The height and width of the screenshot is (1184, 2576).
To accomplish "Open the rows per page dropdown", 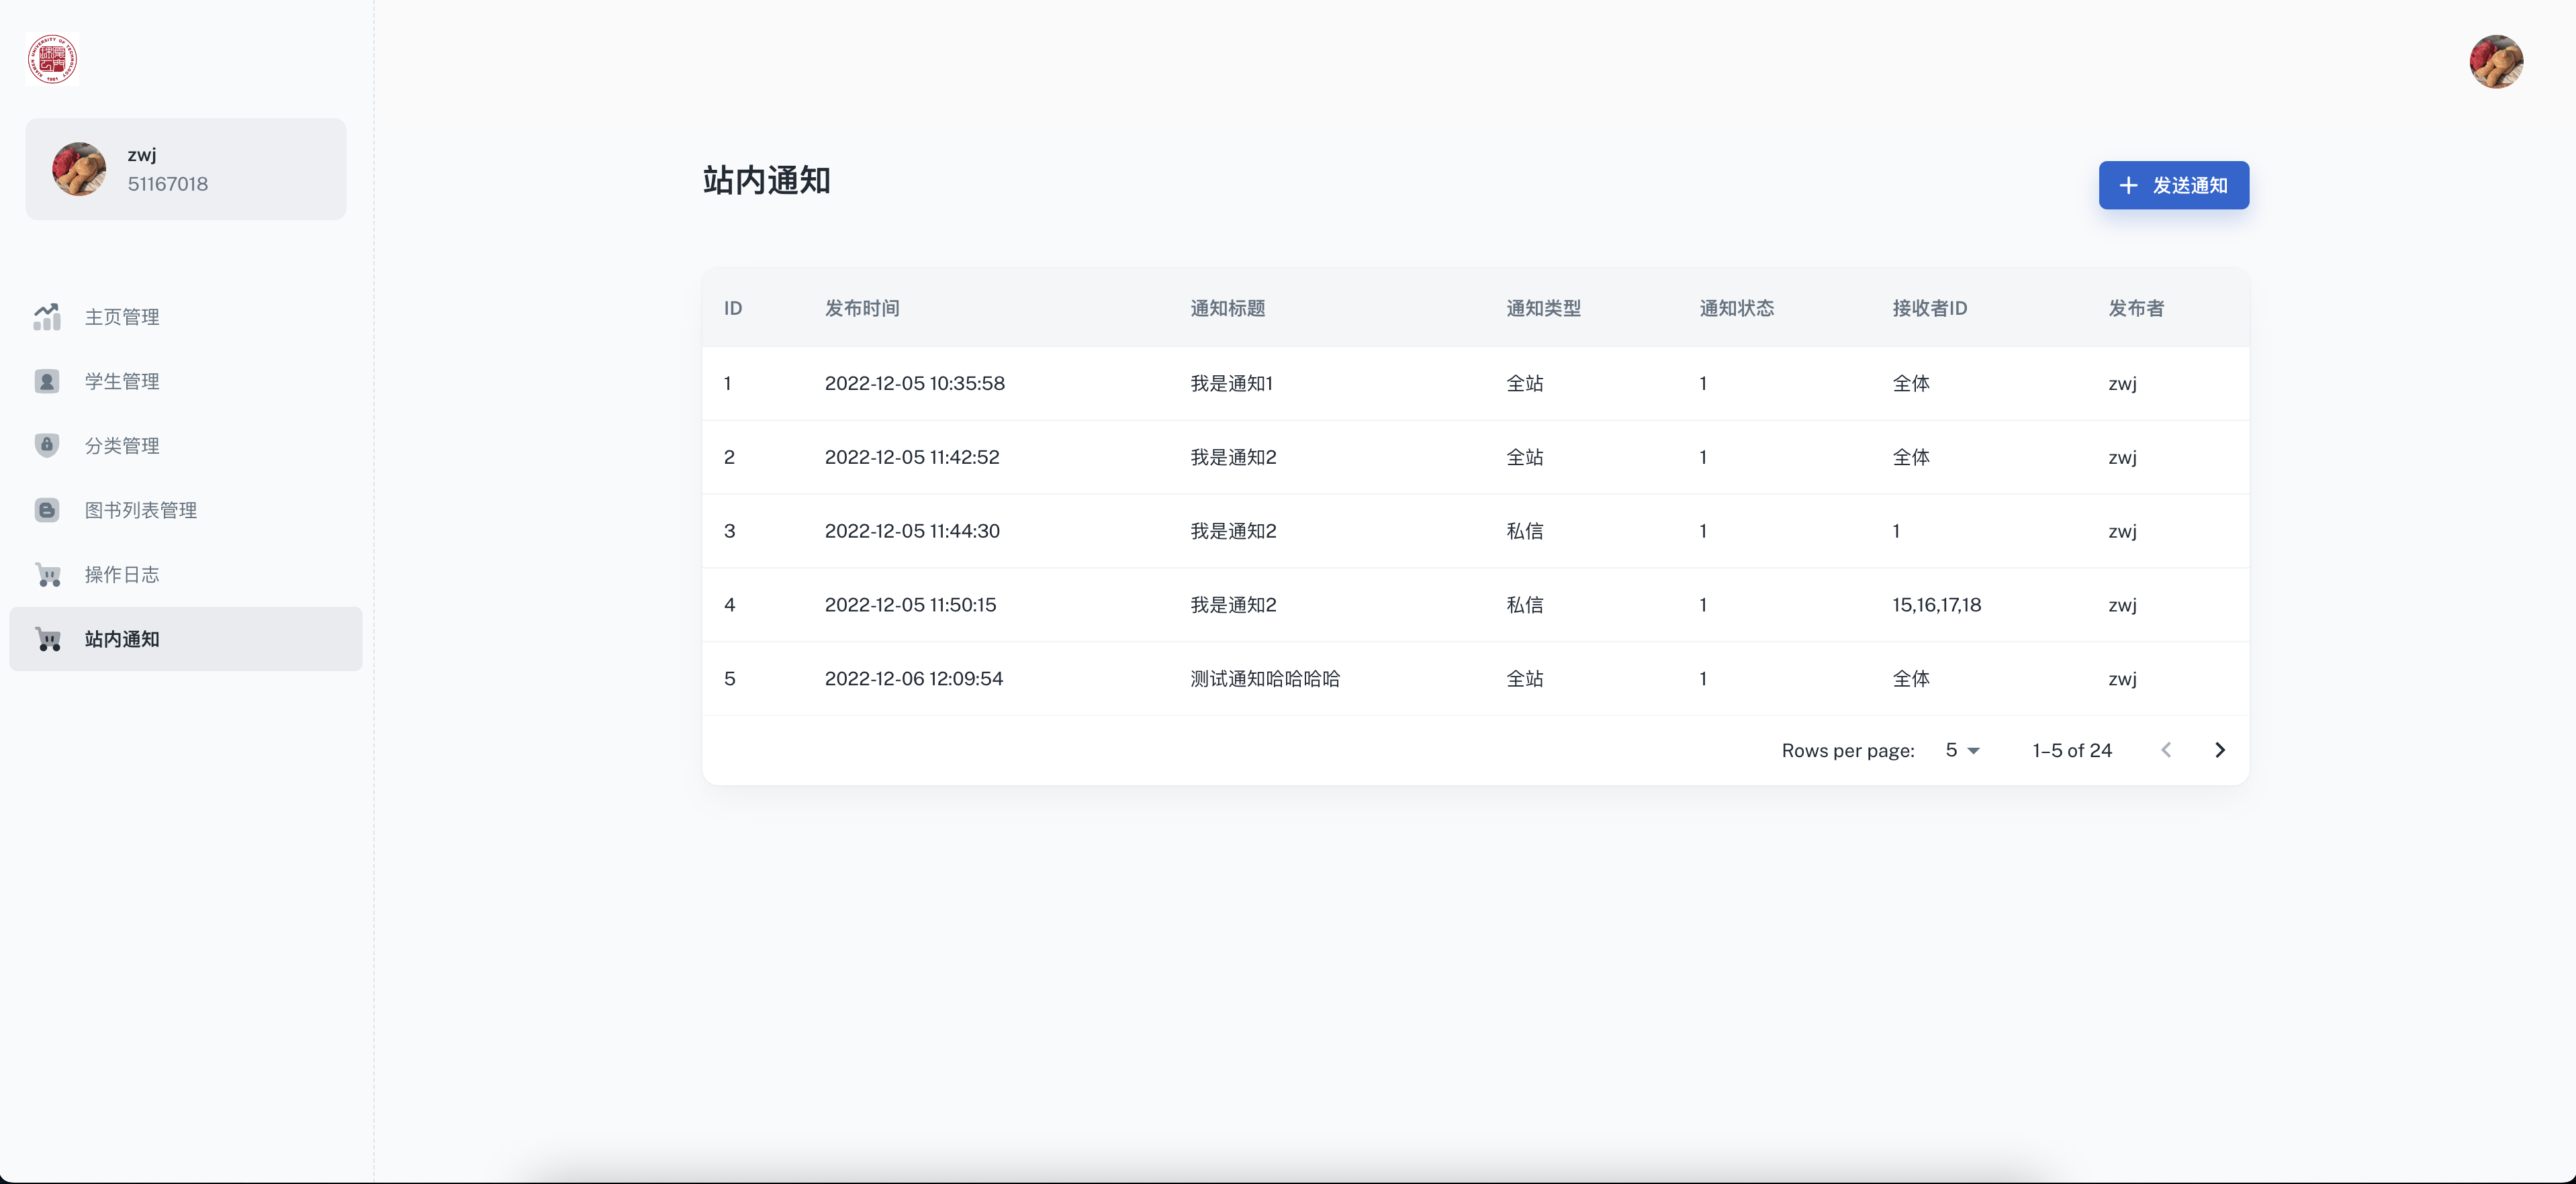I will (1962, 750).
